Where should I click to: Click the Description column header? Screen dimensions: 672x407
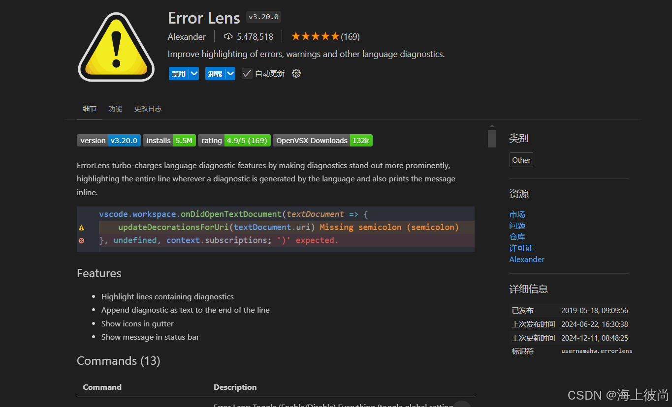click(235, 387)
